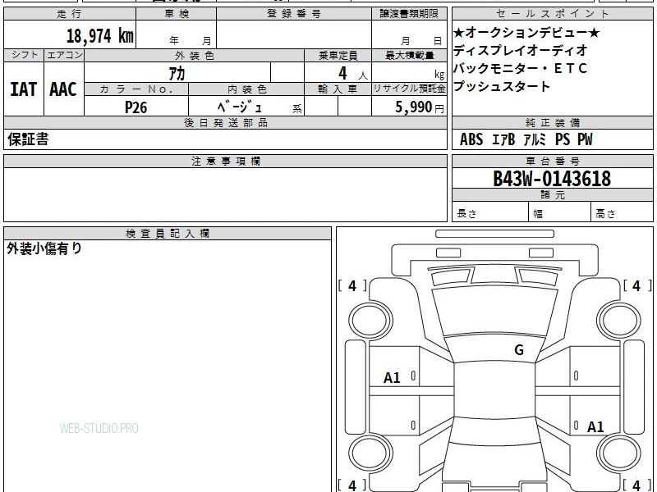Select the セールスポイント header
Viewport: 657px width, 492px height.
coord(552,14)
